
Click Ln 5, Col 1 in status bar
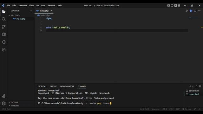(x=145, y=109)
